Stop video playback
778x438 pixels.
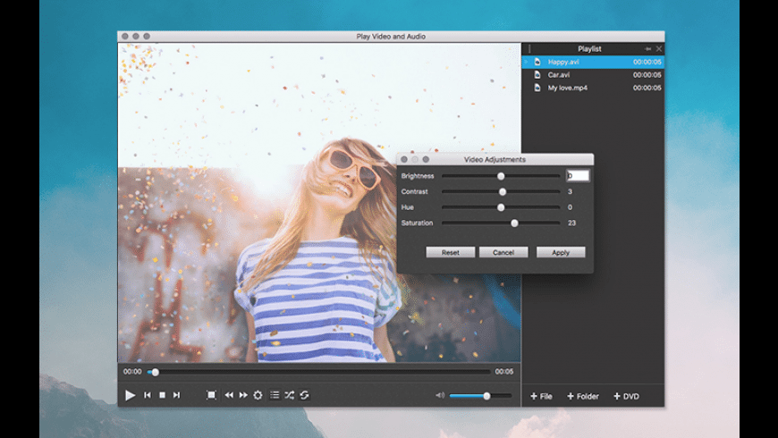tap(162, 395)
